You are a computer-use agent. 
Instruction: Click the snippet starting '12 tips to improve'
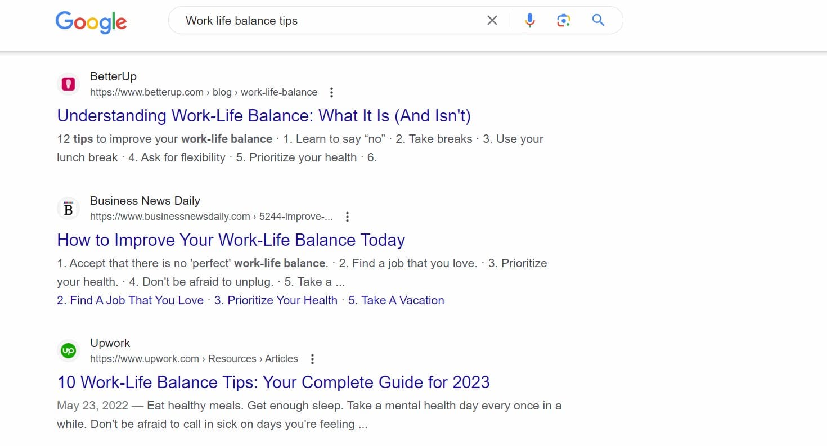(300, 148)
